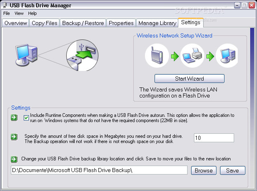Open the View menu
Screen dimensions: 257x191
tap(19, 13)
